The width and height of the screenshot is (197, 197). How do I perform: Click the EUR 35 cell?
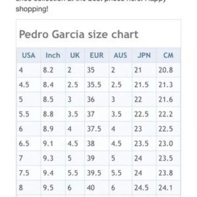pos(97,70)
